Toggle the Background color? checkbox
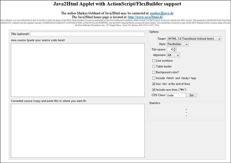 [154, 72]
